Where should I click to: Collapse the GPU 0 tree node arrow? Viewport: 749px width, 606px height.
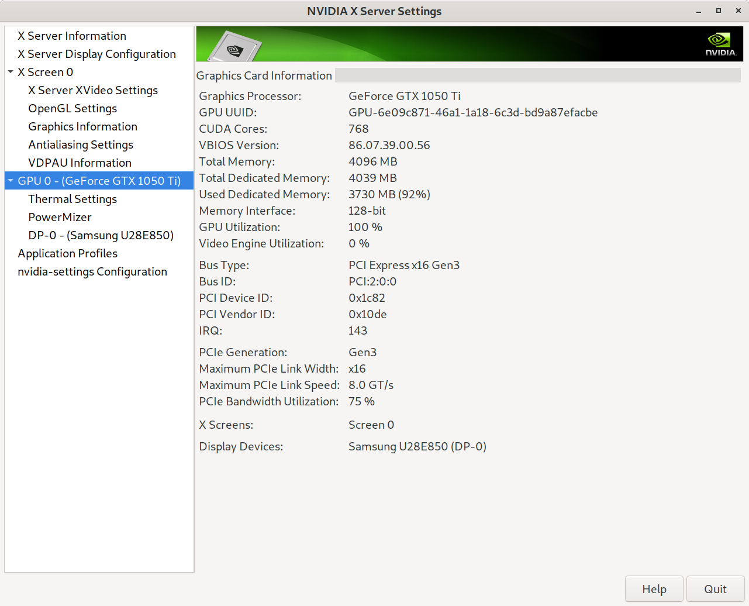tap(11, 181)
